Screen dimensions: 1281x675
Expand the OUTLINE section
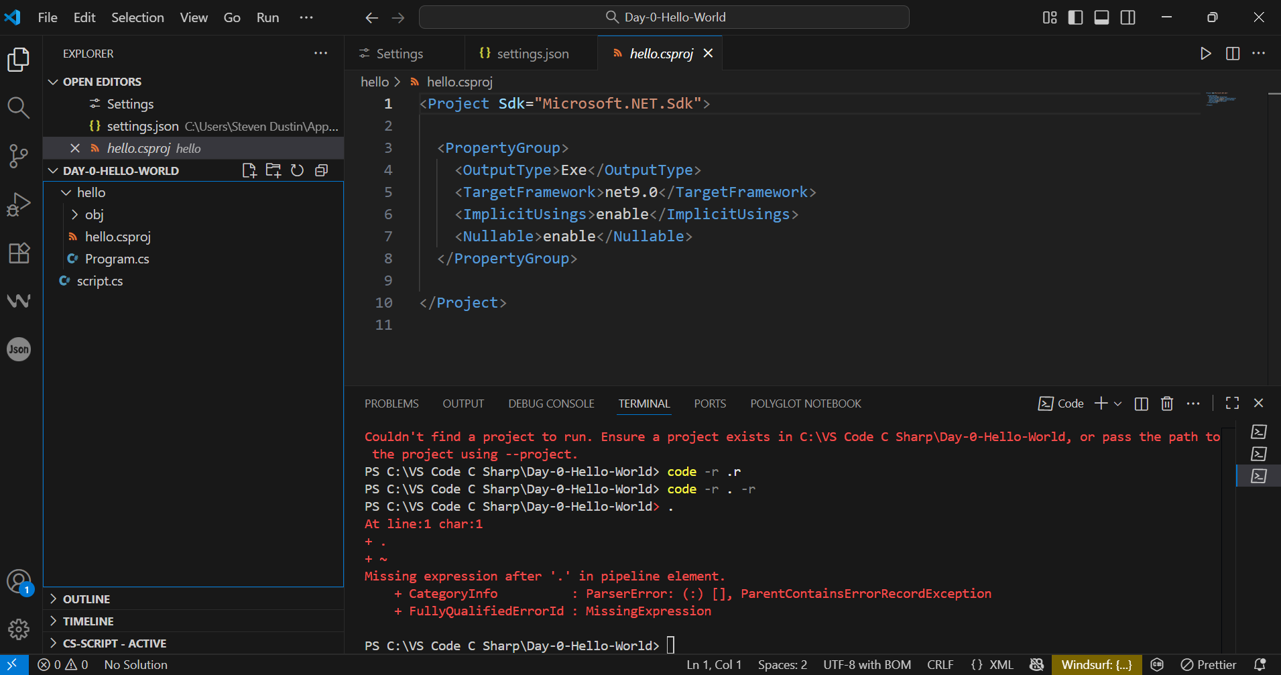point(86,599)
